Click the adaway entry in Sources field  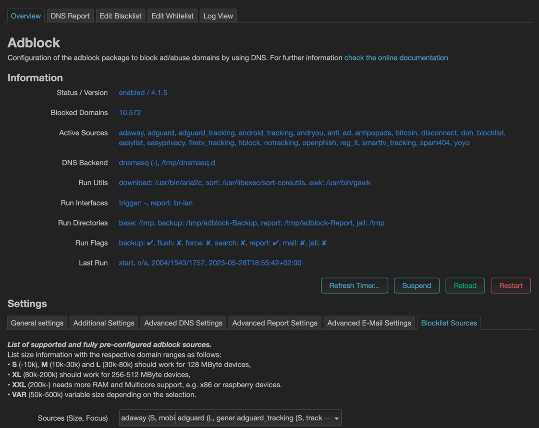147,418
